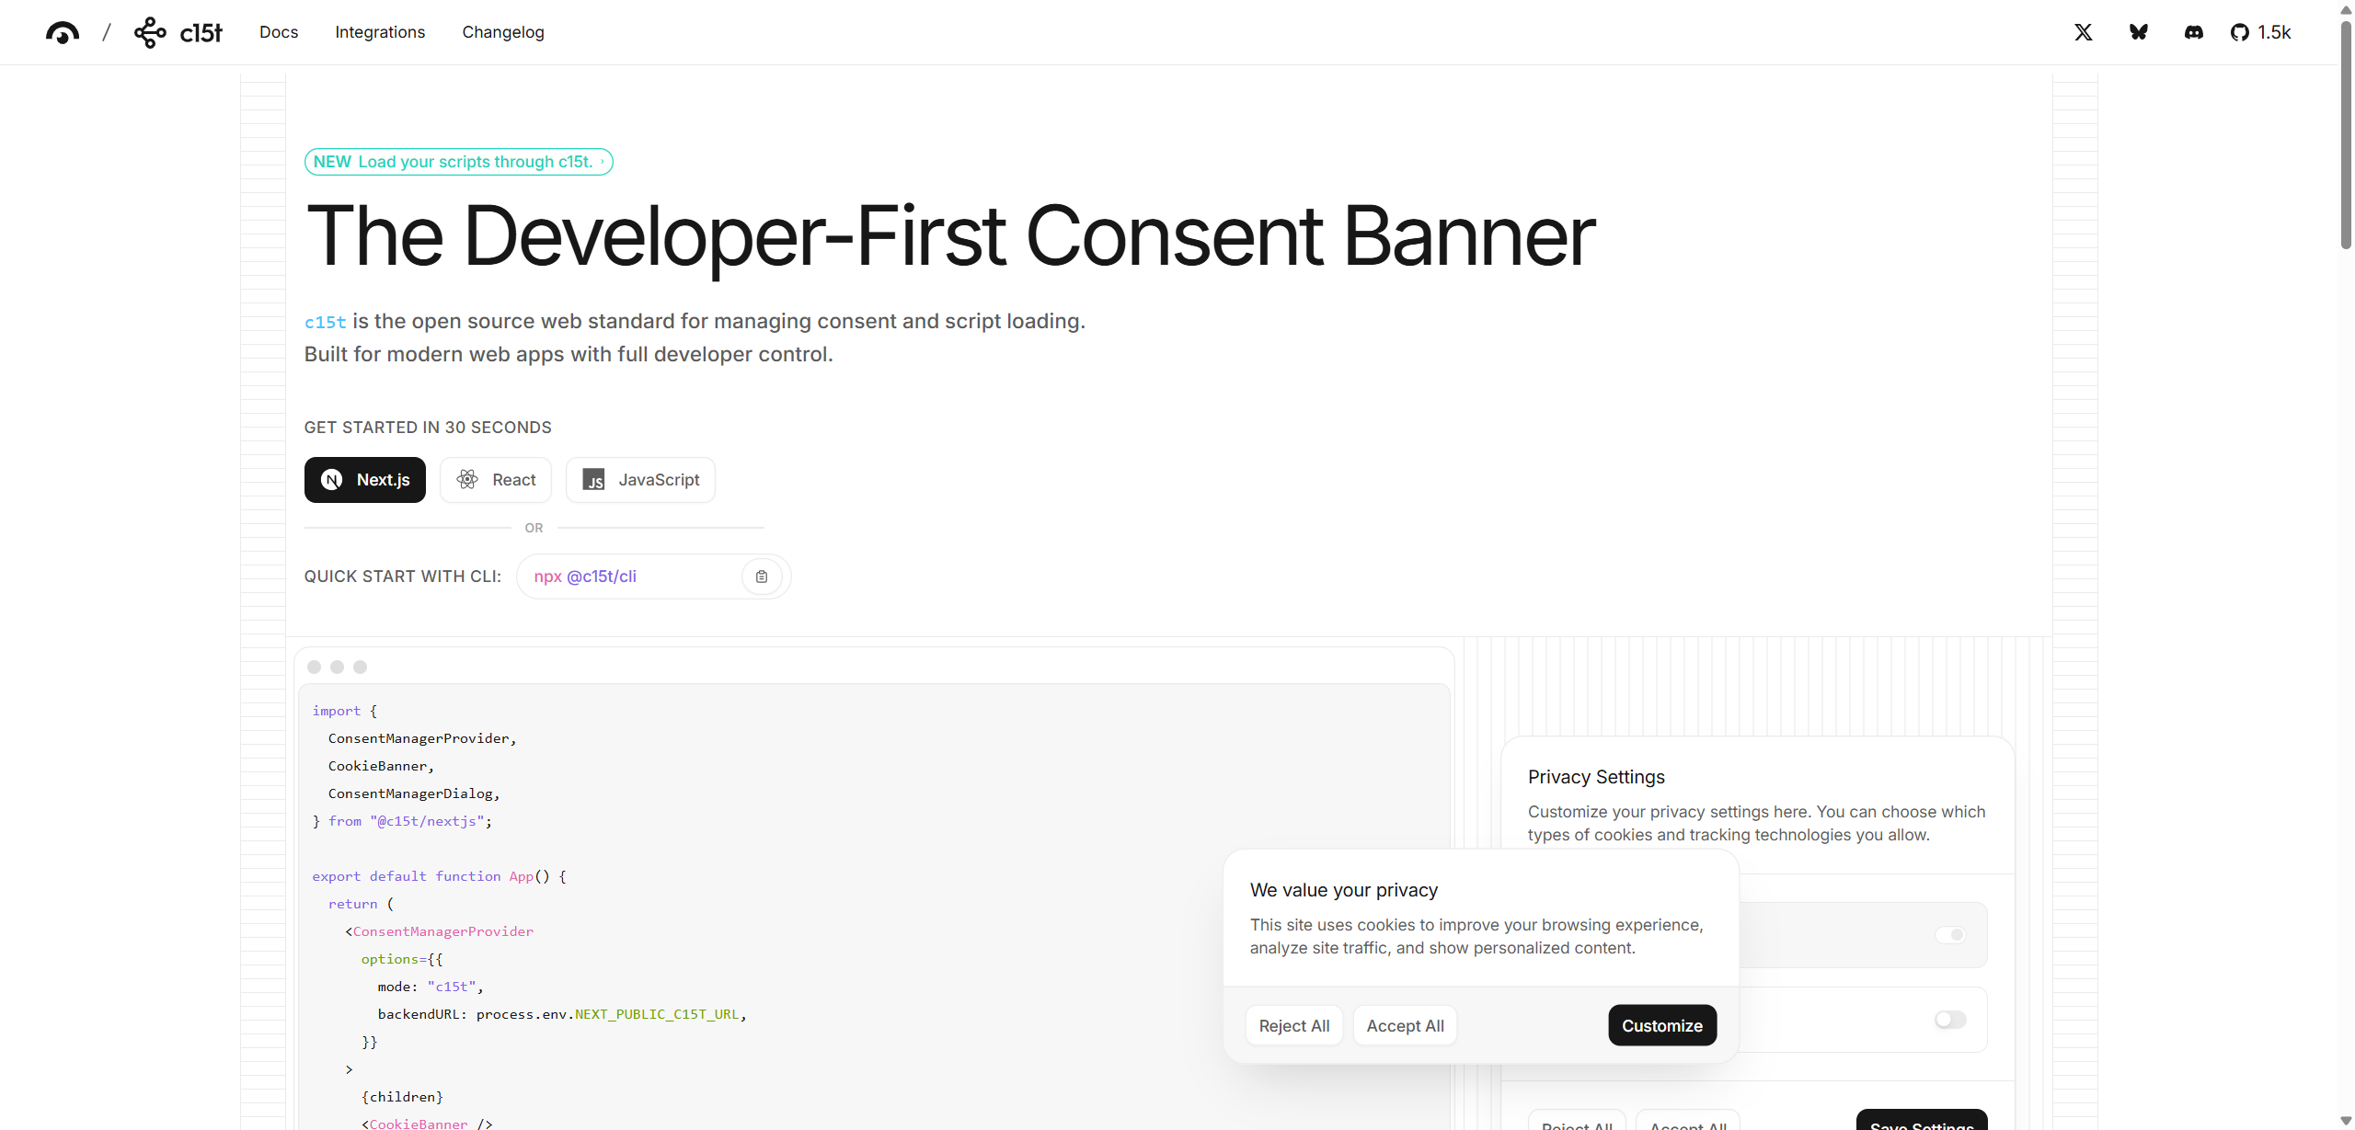
Task: Click the c15t logo in header
Action: click(x=178, y=32)
